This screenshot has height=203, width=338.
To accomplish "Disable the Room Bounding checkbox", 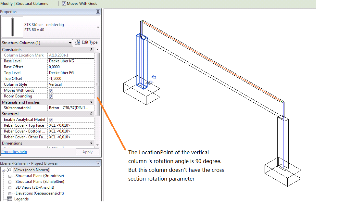I will point(51,96).
